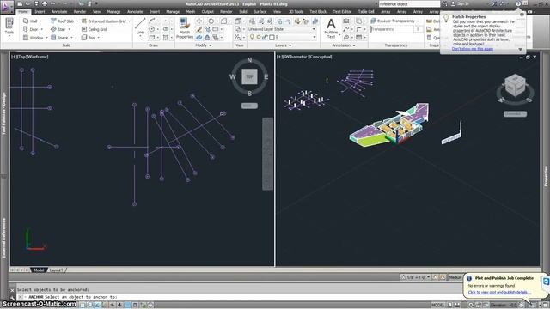Click the 3D ViewCube in isometric viewport
The height and width of the screenshot is (309, 550).
pyautogui.click(x=515, y=86)
